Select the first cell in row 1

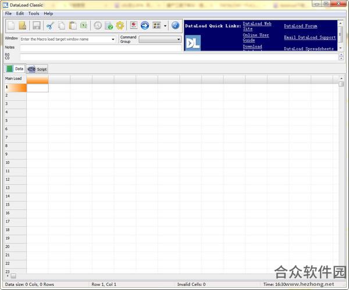coord(37,88)
